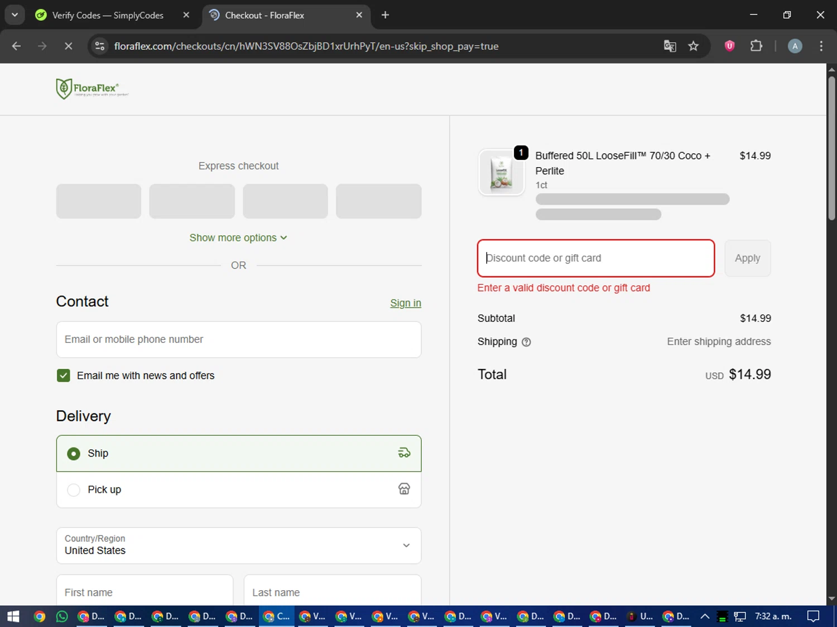The image size is (837, 627).
Task: Open the tab search dropdown
Action: [x=15, y=15]
